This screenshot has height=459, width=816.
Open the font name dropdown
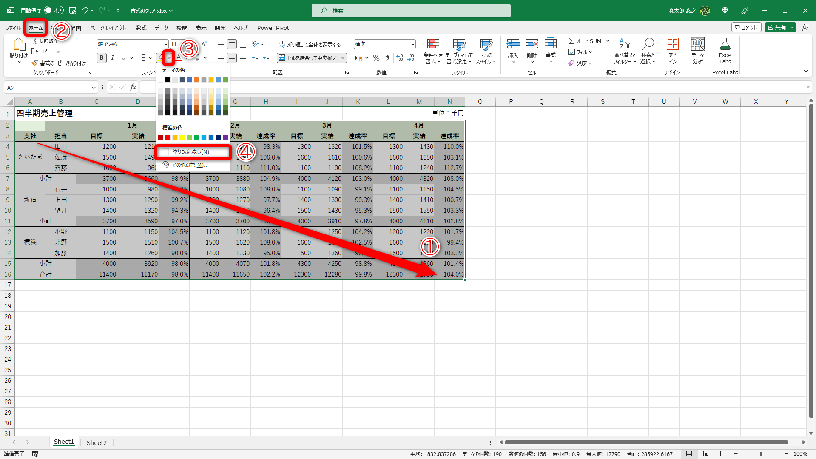point(165,44)
